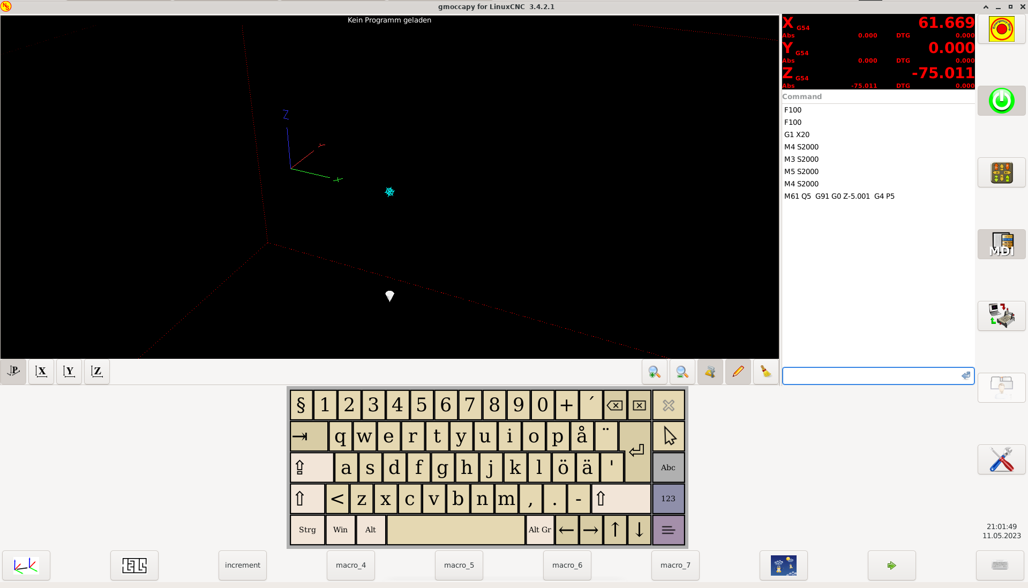Tap the left arrow key
The height and width of the screenshot is (588, 1028).
point(567,530)
